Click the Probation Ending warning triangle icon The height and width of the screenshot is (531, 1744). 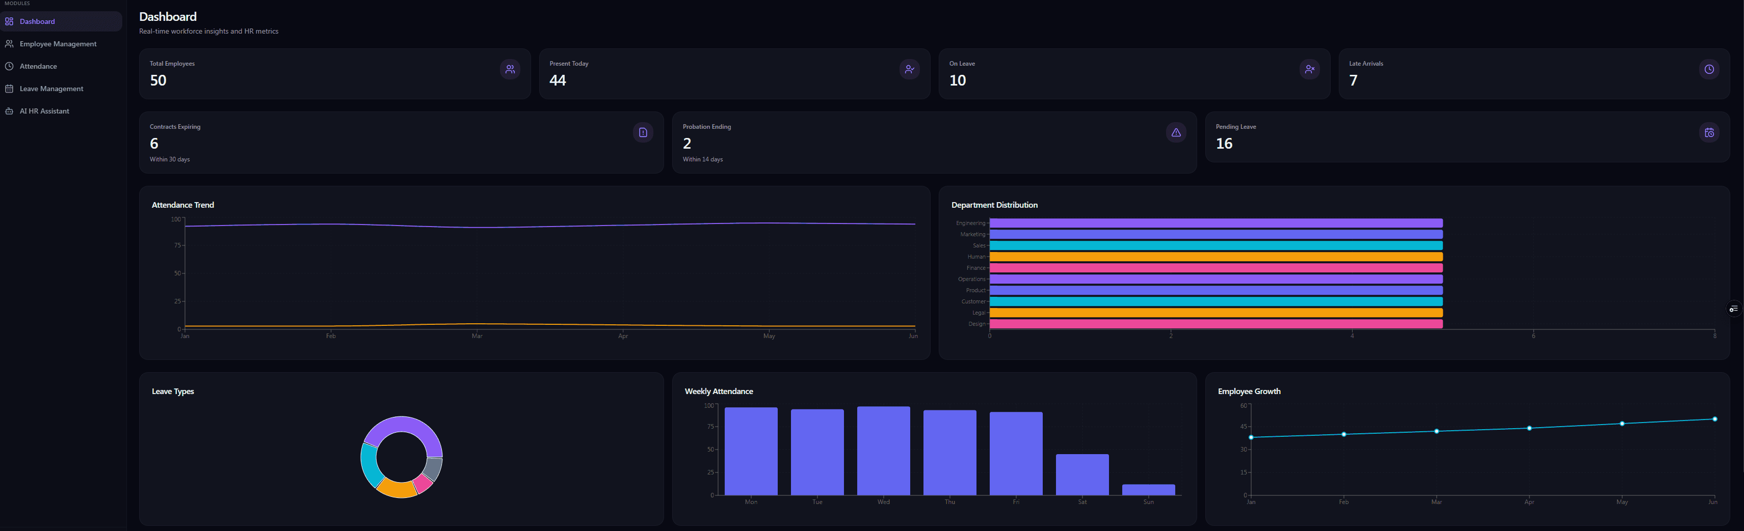pyautogui.click(x=1176, y=132)
